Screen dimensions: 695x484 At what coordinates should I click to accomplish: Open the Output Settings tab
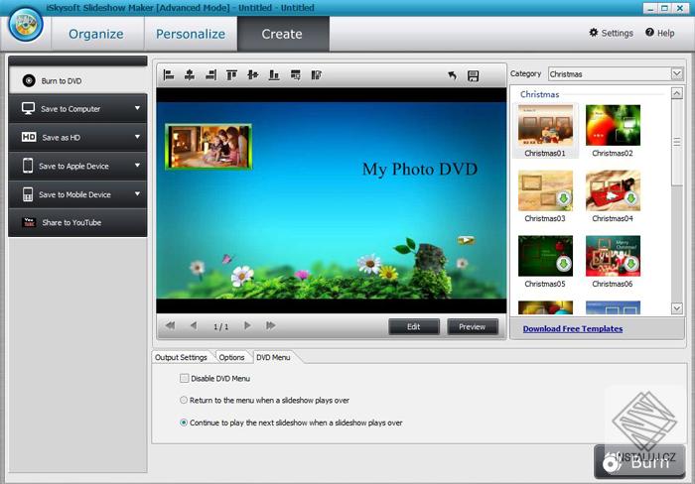[x=182, y=357]
